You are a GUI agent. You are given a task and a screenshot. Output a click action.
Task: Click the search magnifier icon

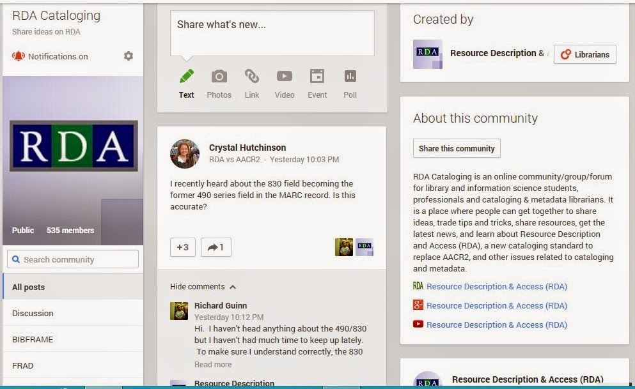tap(16, 259)
